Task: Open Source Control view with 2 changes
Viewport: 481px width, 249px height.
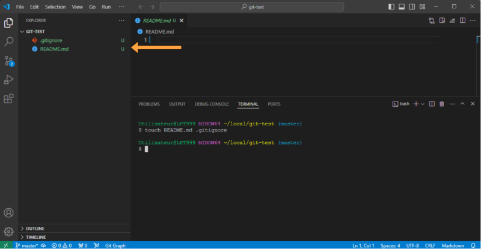Action: [x=9, y=61]
